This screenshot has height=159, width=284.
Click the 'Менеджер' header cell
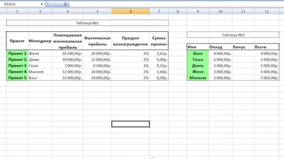point(40,41)
